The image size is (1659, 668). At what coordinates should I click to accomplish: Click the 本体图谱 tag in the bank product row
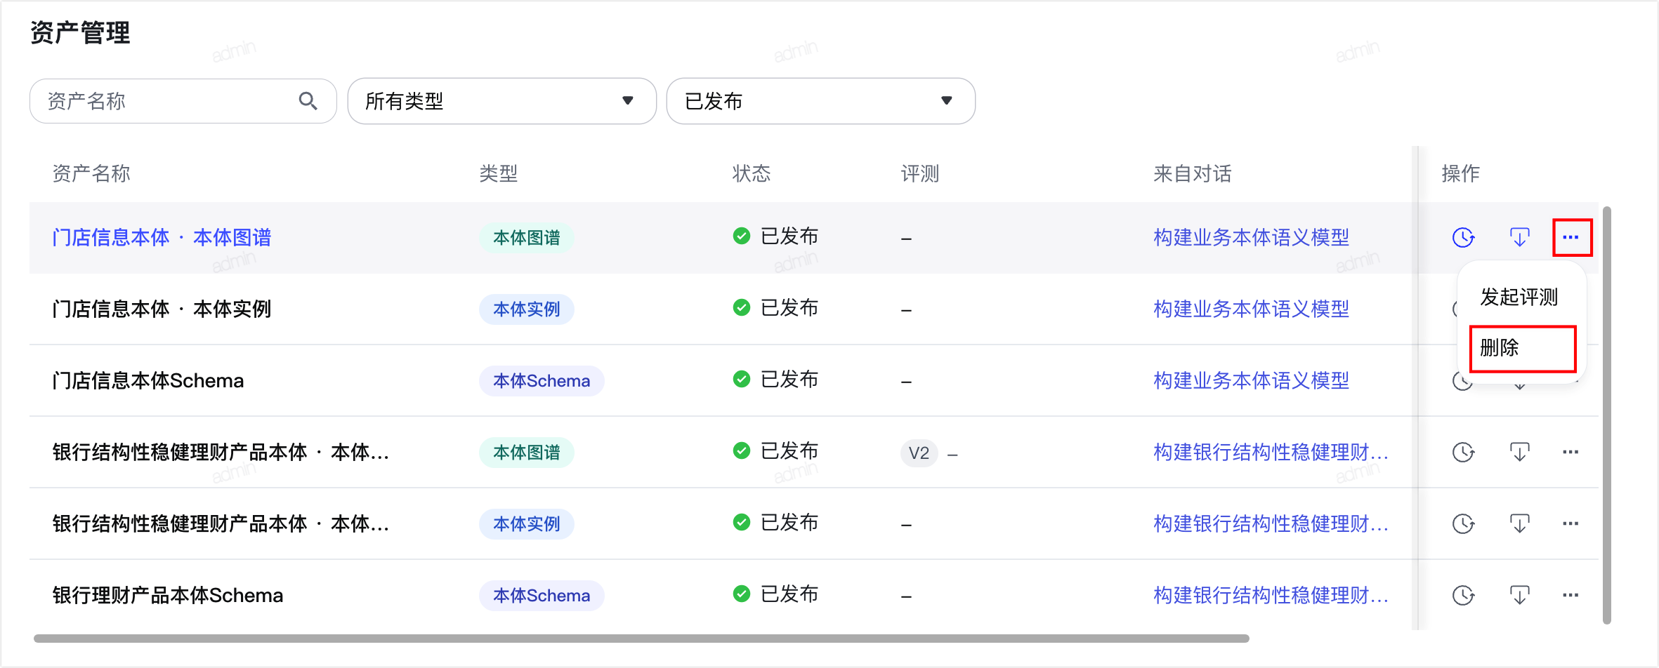click(527, 453)
